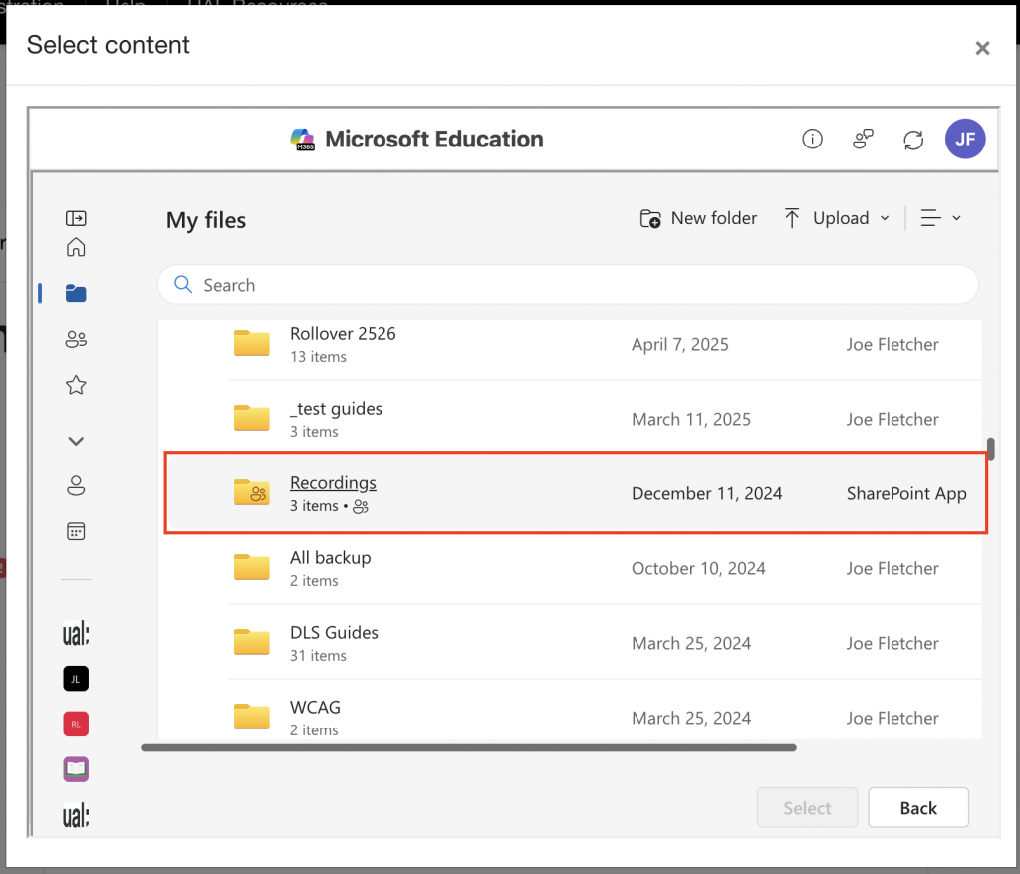Open My files folder icon in sidebar
This screenshot has height=874, width=1020.
pos(76,293)
